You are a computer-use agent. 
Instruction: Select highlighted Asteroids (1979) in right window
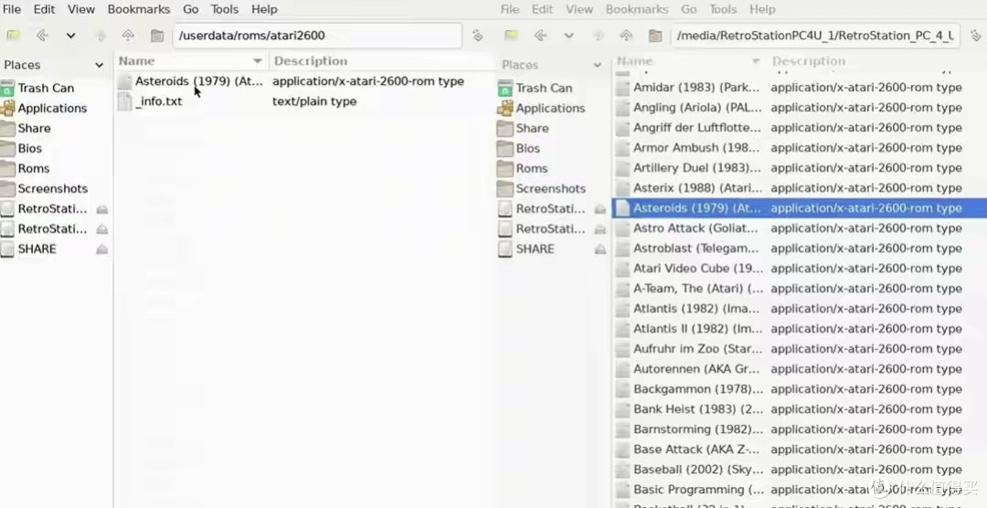pyautogui.click(x=799, y=208)
